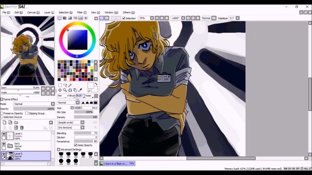Toggle the Selection checkbox in toolbar
The height and width of the screenshot is (175, 312).
click(x=123, y=18)
